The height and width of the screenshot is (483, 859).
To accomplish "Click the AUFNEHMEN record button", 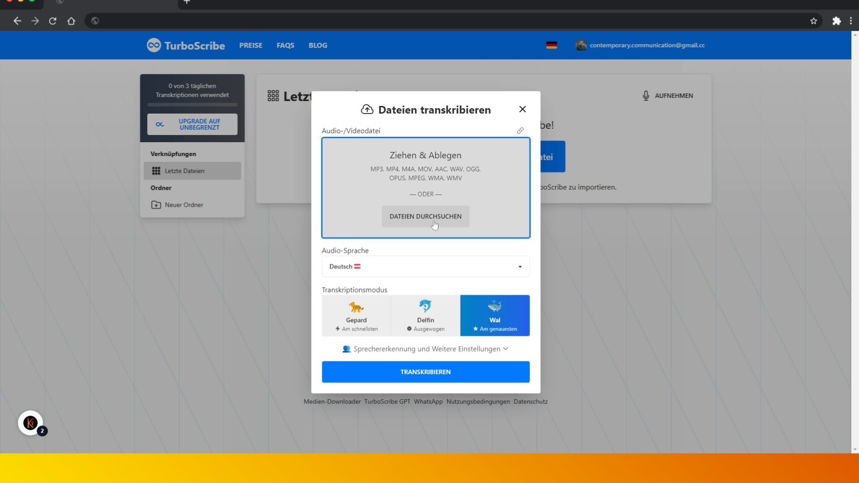I will tap(668, 96).
